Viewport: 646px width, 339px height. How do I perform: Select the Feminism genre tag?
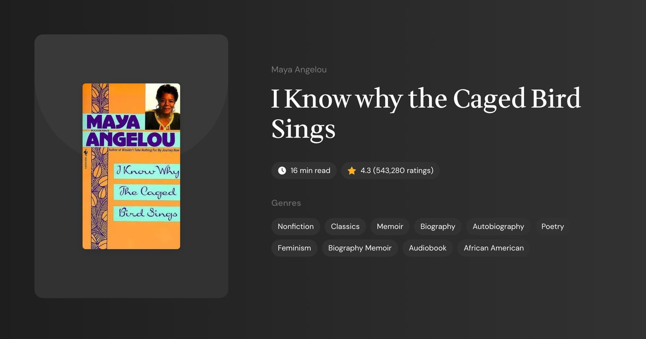pyautogui.click(x=294, y=248)
